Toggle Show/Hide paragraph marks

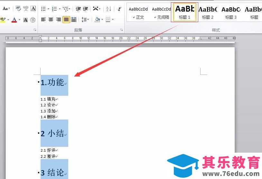pos(119,9)
